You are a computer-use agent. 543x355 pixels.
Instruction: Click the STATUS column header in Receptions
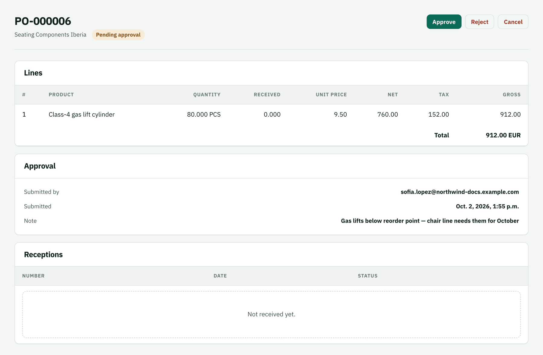click(x=368, y=276)
